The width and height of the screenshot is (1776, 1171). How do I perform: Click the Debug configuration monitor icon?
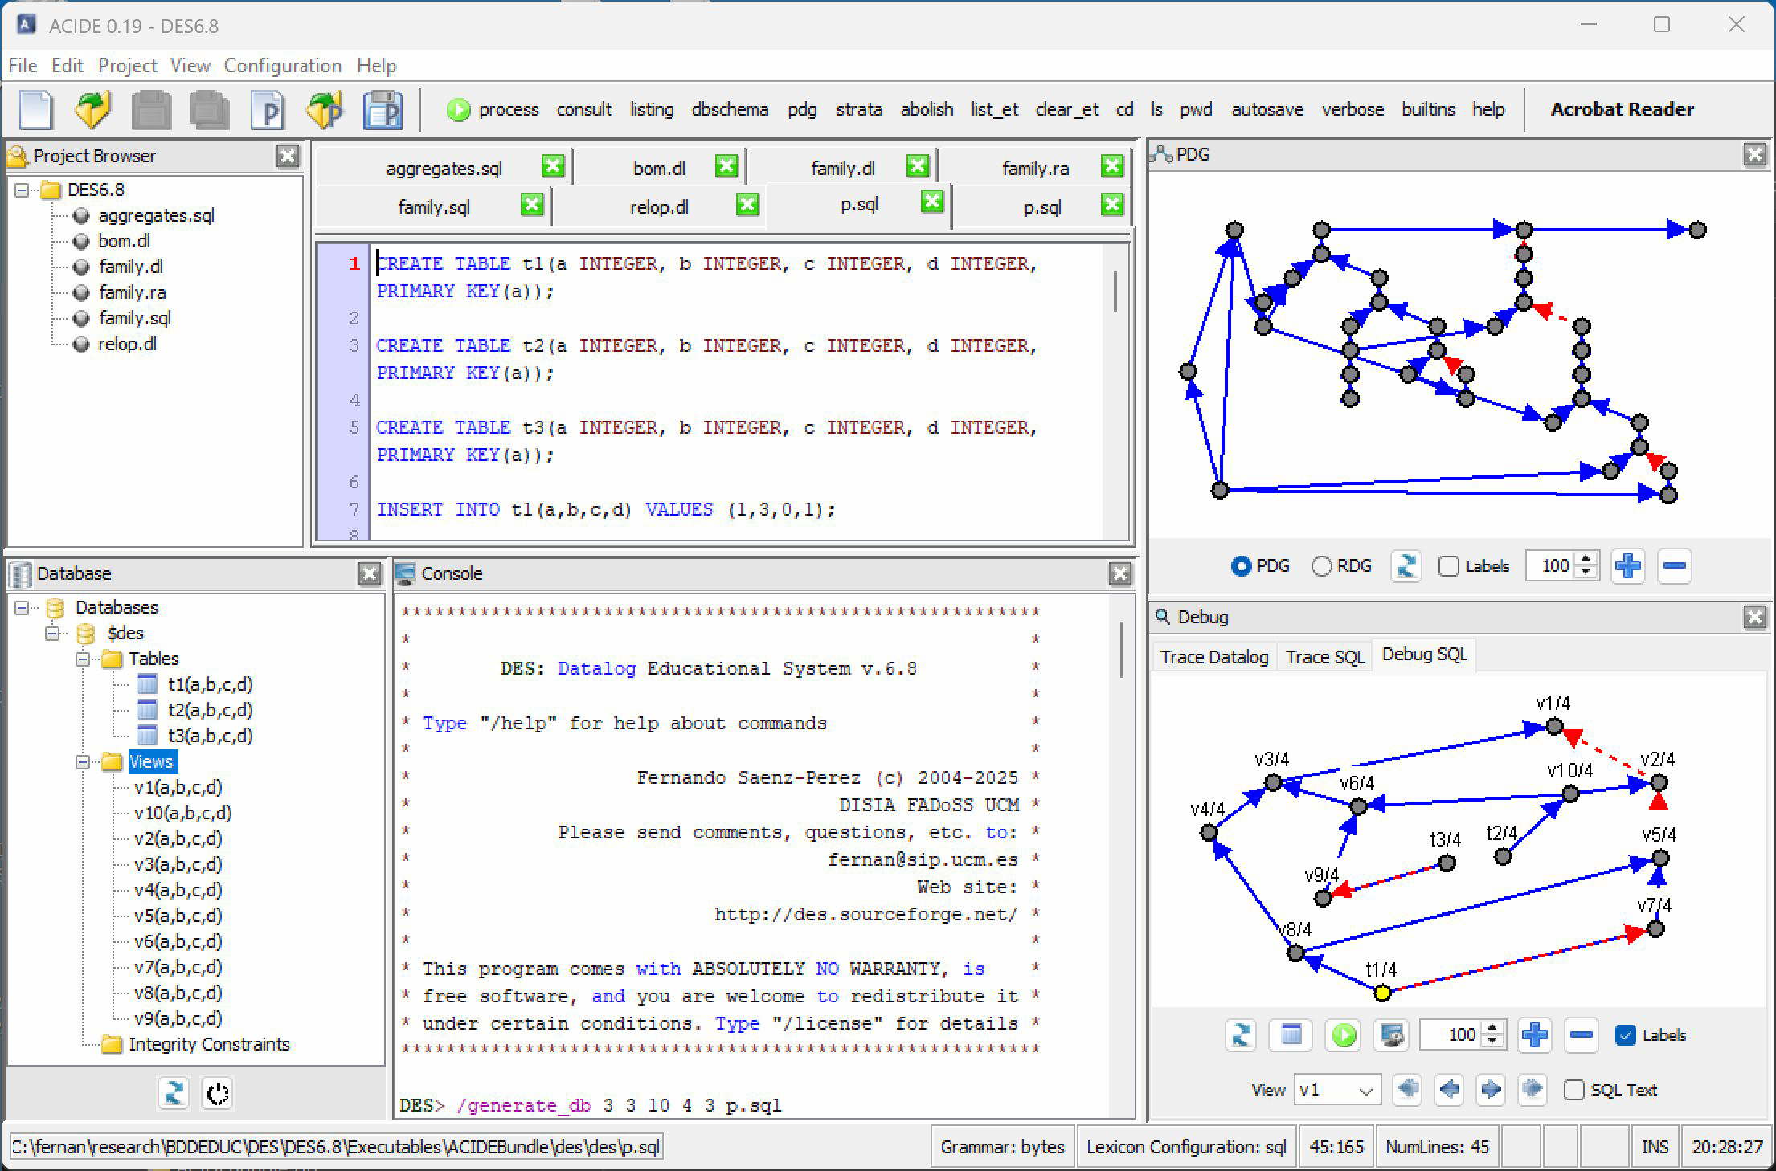(1392, 1034)
